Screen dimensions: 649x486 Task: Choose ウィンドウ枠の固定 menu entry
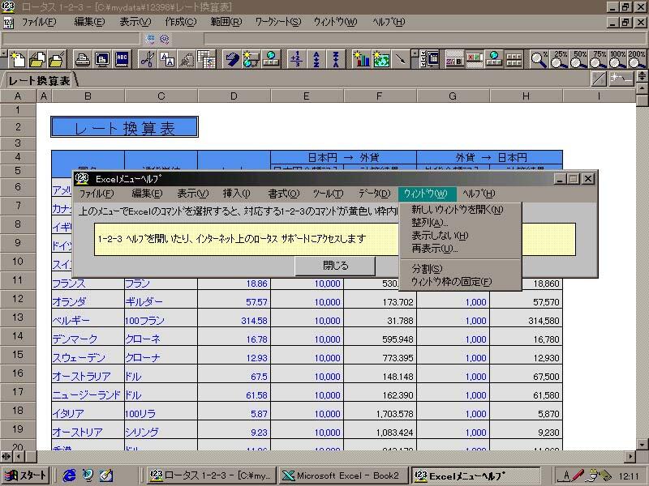point(451,282)
